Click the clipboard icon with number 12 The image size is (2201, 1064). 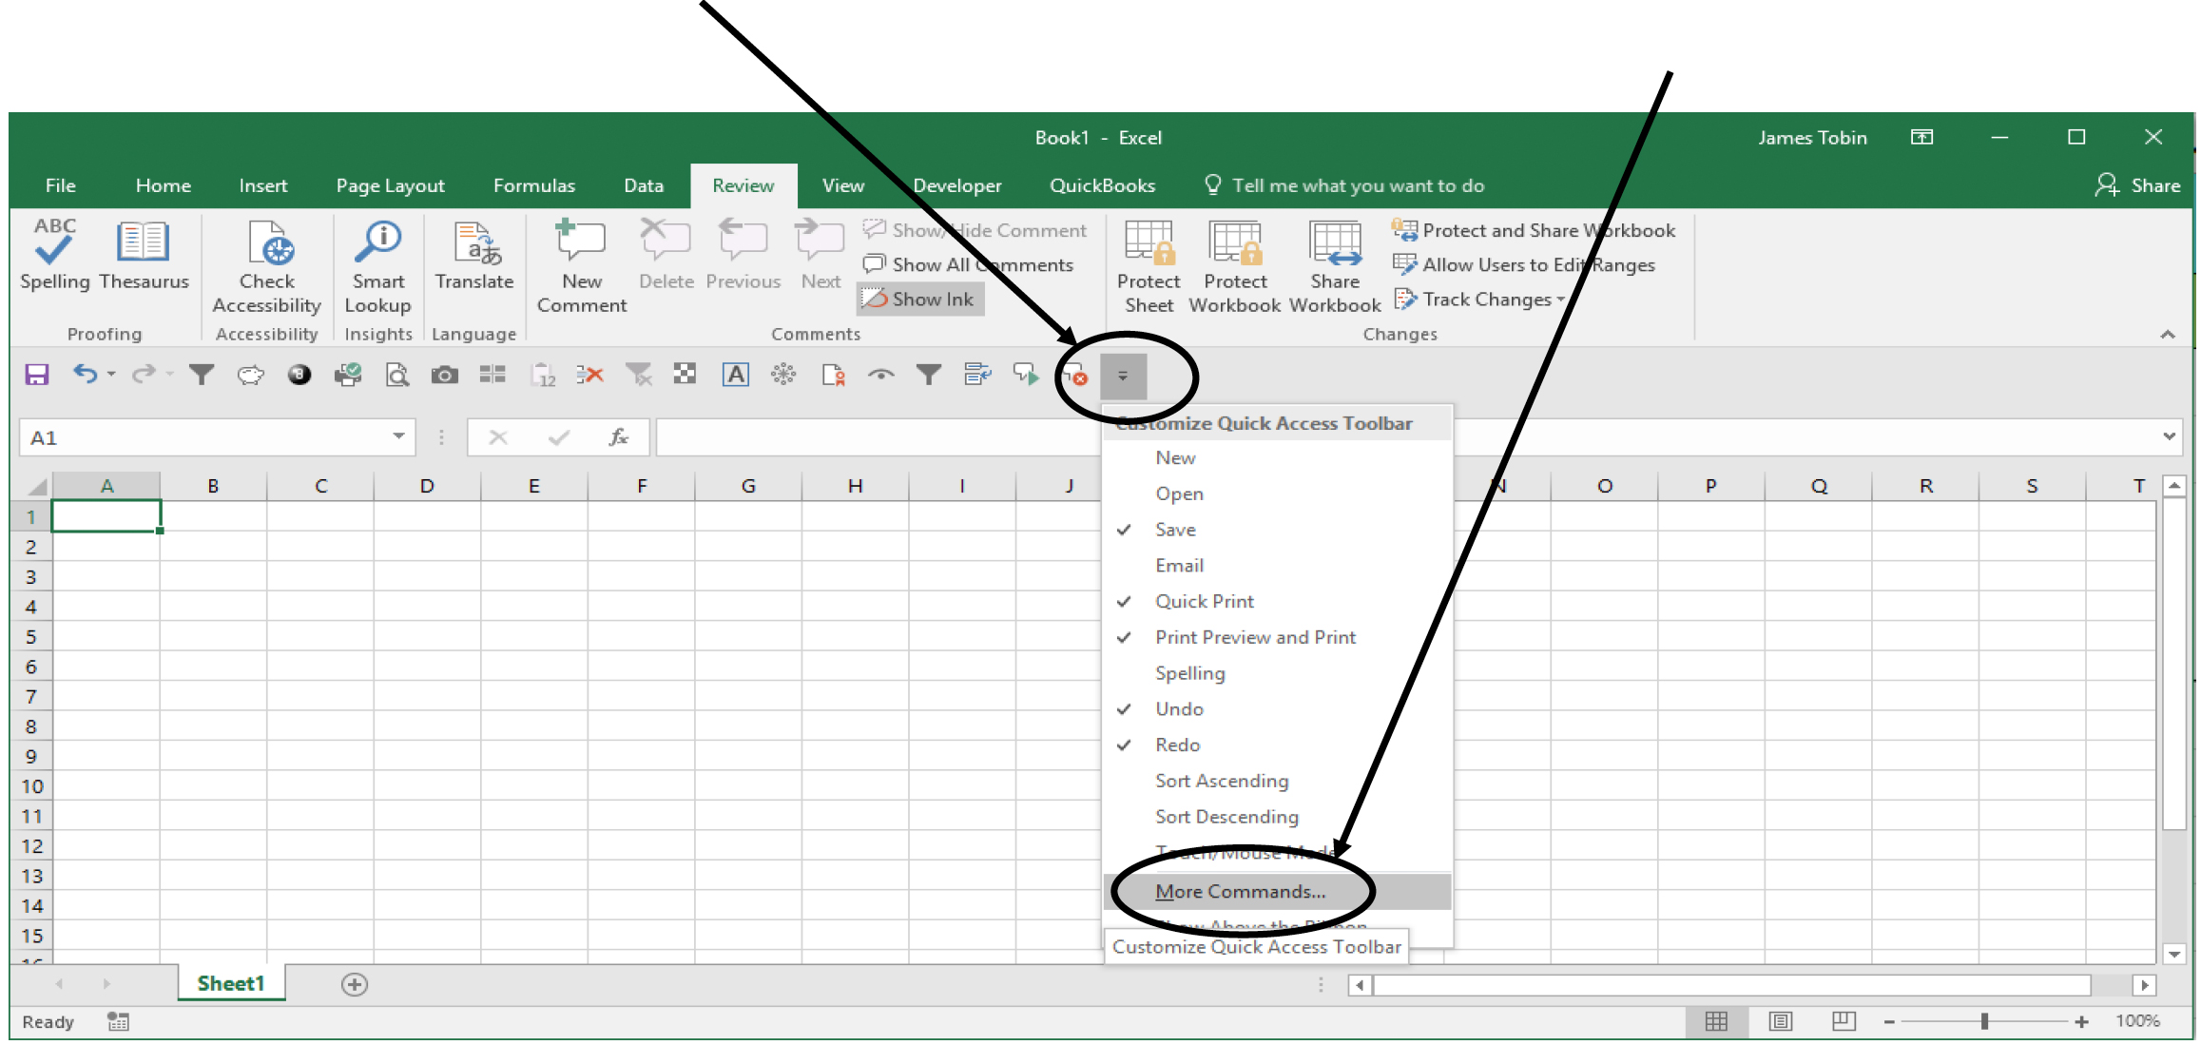[x=542, y=376]
